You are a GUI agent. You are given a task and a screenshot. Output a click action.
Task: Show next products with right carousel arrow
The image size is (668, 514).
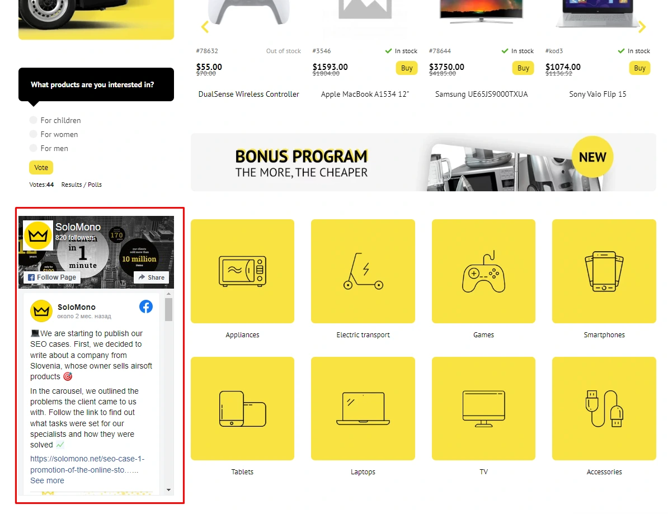(x=642, y=27)
